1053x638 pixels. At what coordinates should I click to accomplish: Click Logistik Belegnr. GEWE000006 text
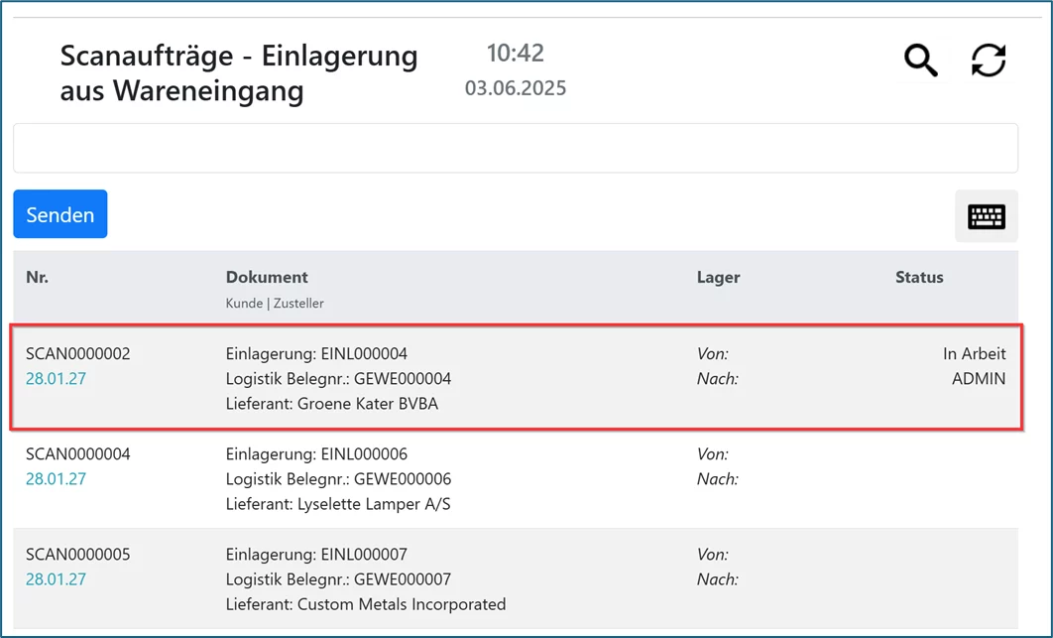click(338, 479)
